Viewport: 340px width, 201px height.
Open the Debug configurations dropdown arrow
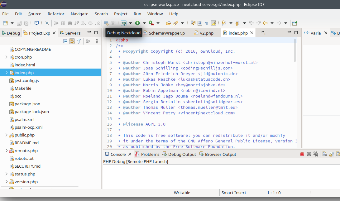(131, 23)
